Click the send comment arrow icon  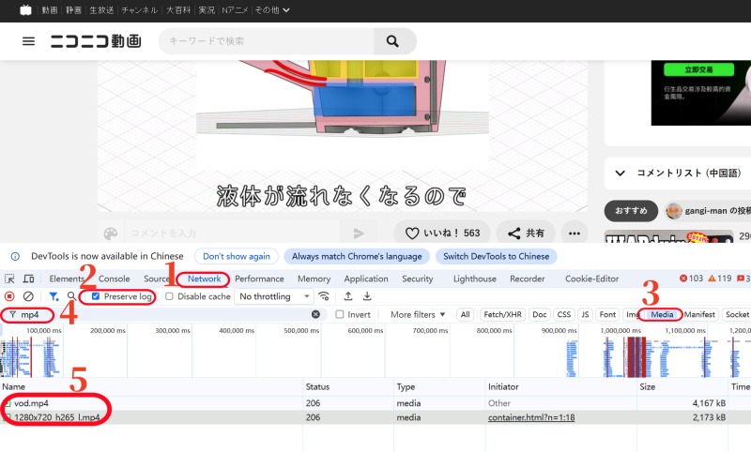pos(359,233)
